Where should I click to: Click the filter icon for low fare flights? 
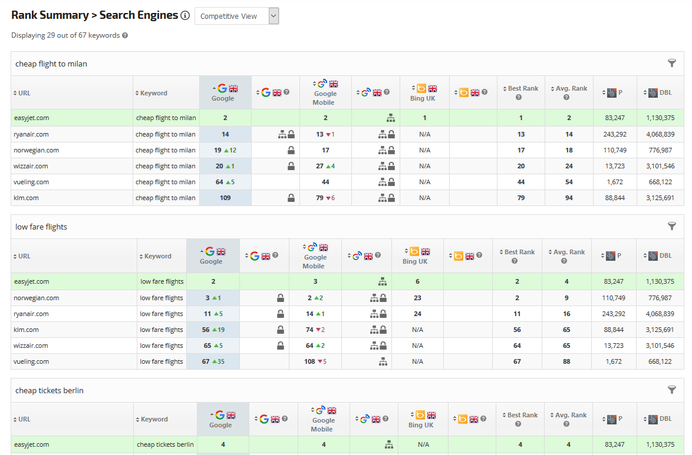pyautogui.click(x=671, y=226)
